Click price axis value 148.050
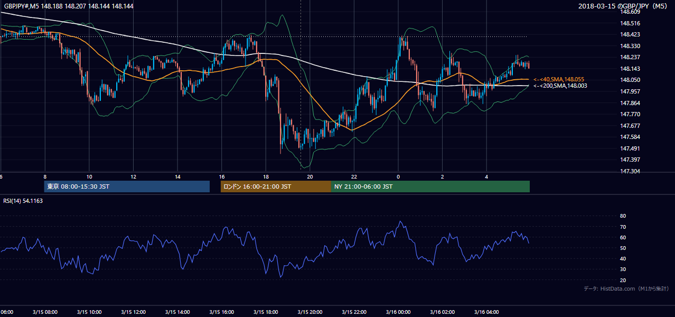Viewport: 675px width, 317px height. [x=630, y=80]
